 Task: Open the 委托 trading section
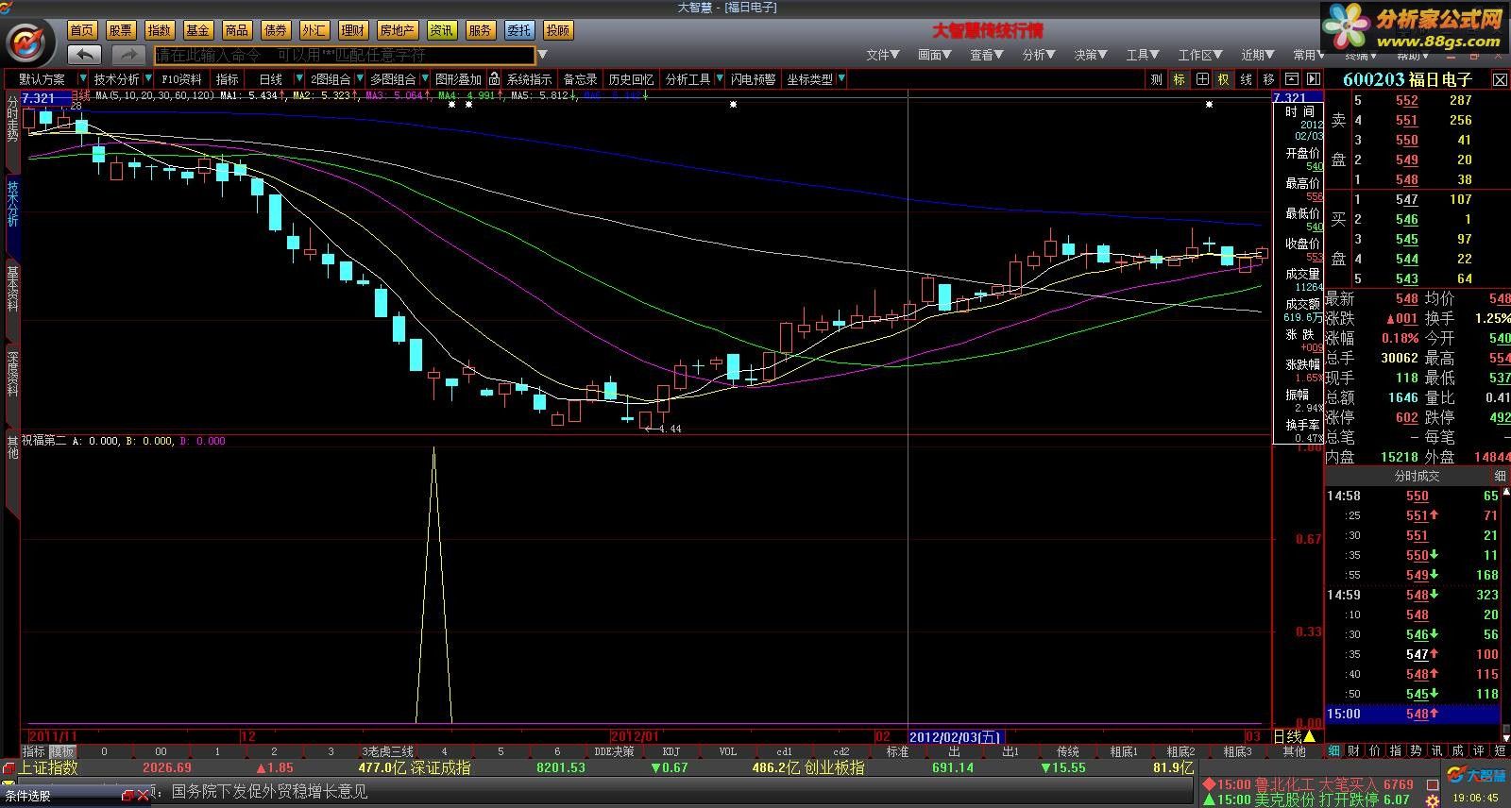pyautogui.click(x=518, y=30)
